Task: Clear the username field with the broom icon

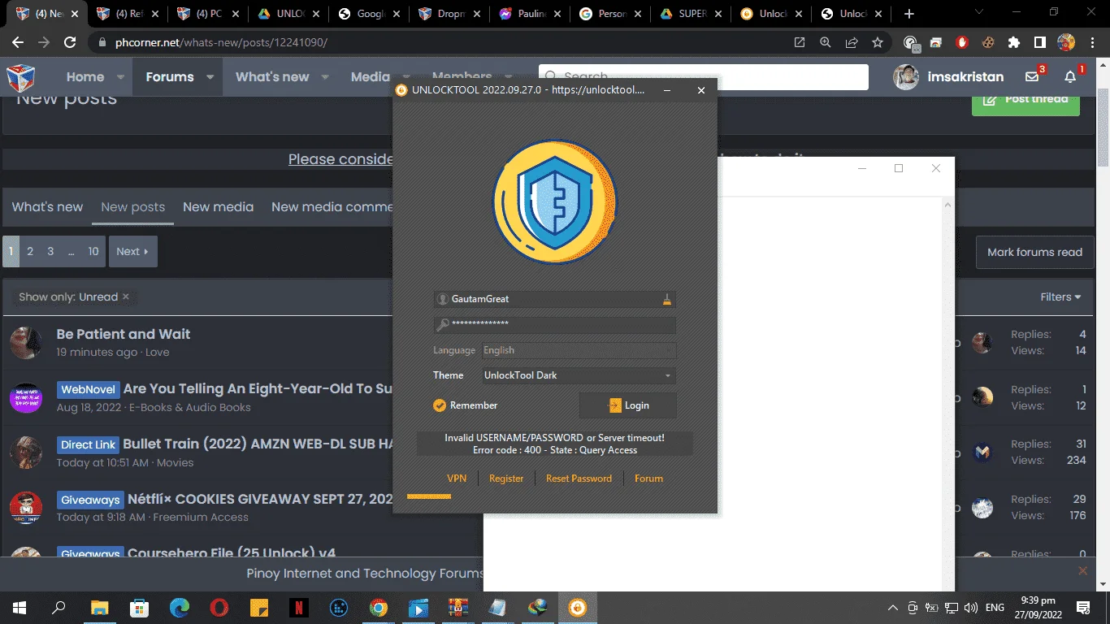Action: [x=666, y=299]
